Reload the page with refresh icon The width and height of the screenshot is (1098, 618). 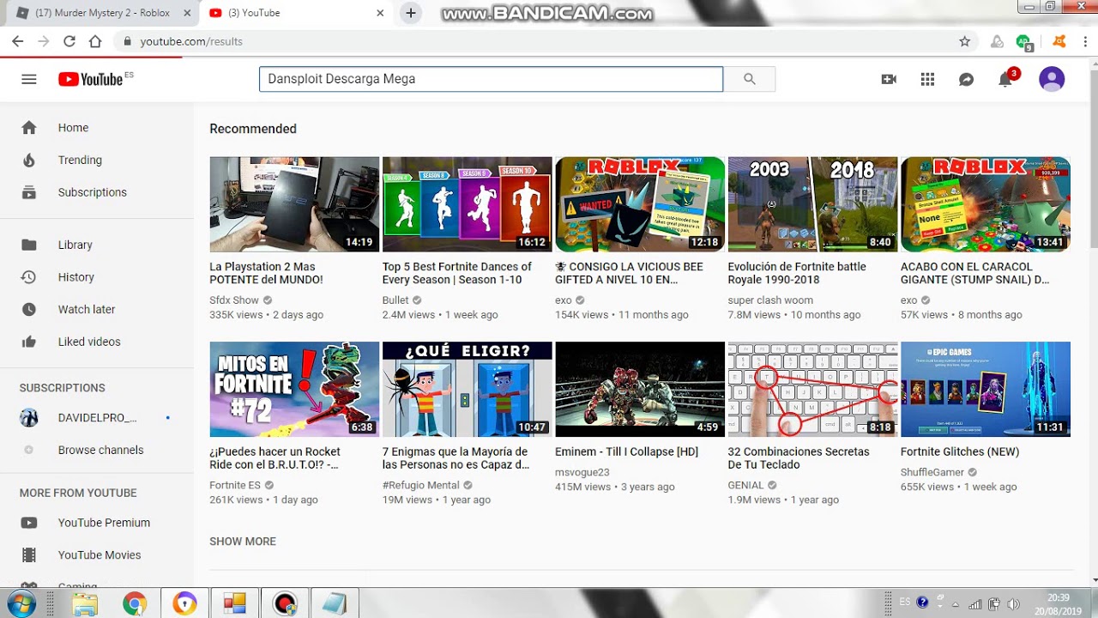(69, 41)
